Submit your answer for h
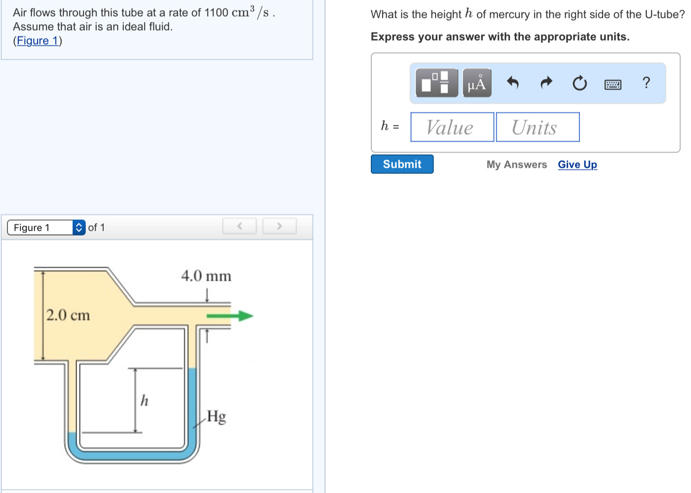The height and width of the screenshot is (493, 691). click(x=402, y=164)
